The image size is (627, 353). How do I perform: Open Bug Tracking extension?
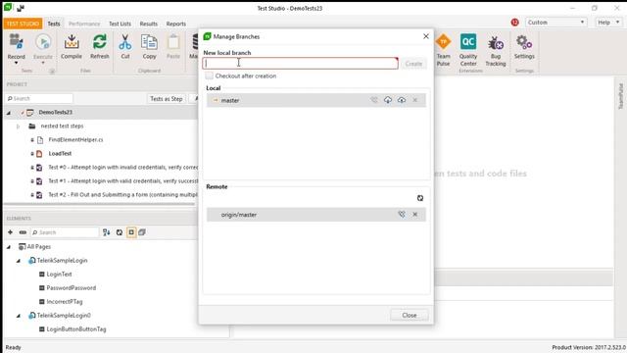coord(496,49)
